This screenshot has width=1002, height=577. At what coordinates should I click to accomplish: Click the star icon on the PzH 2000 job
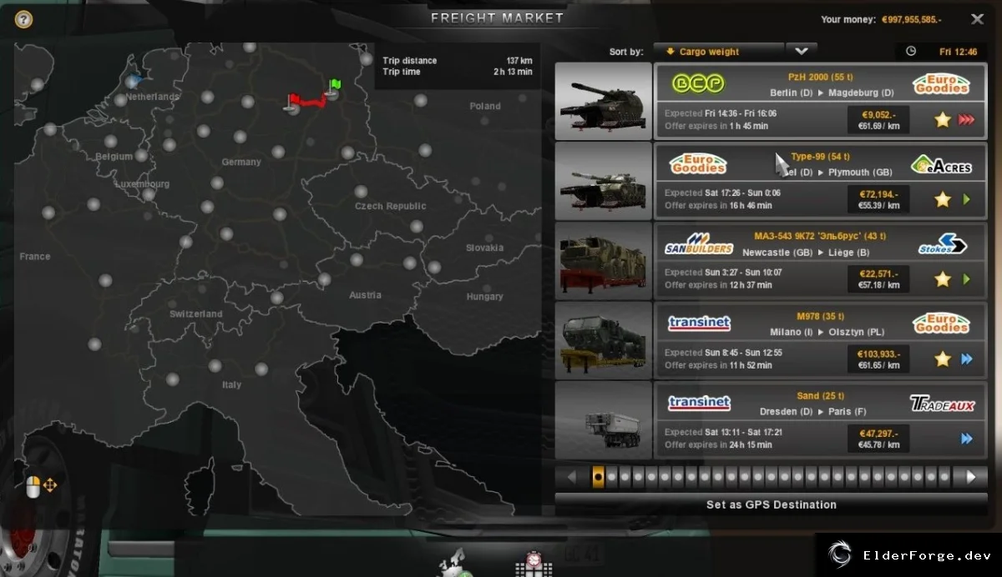943,120
